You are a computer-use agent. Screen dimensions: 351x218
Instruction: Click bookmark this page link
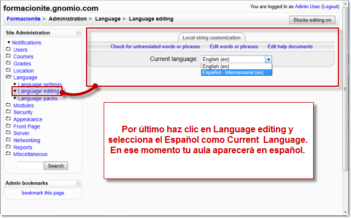(x=43, y=193)
